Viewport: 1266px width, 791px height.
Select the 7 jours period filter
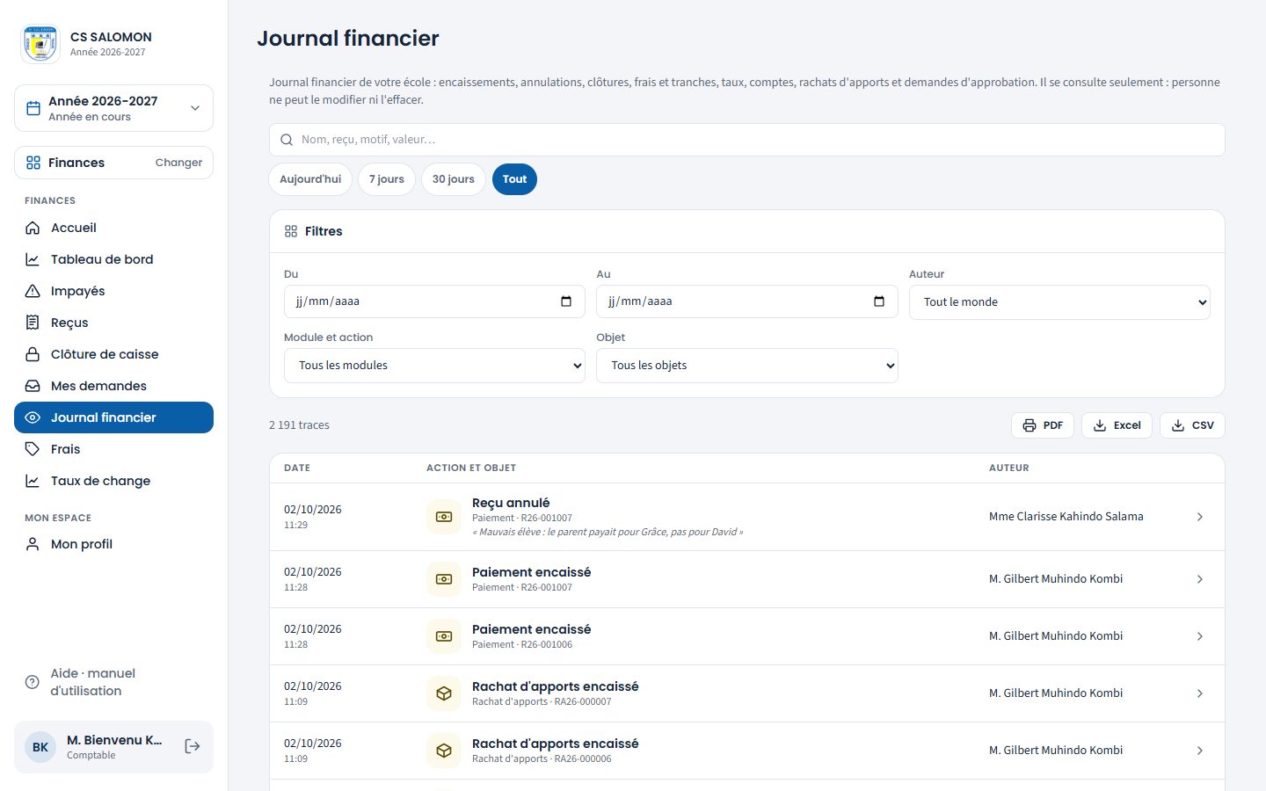click(387, 179)
